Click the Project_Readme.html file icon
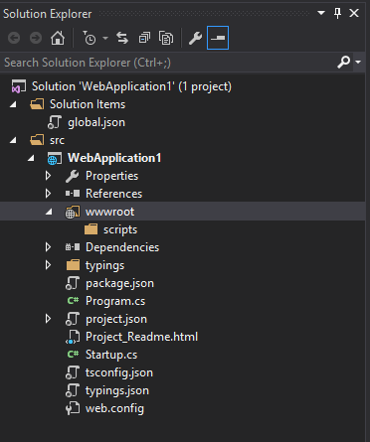Viewport: 370px width, 442px height. [73, 337]
